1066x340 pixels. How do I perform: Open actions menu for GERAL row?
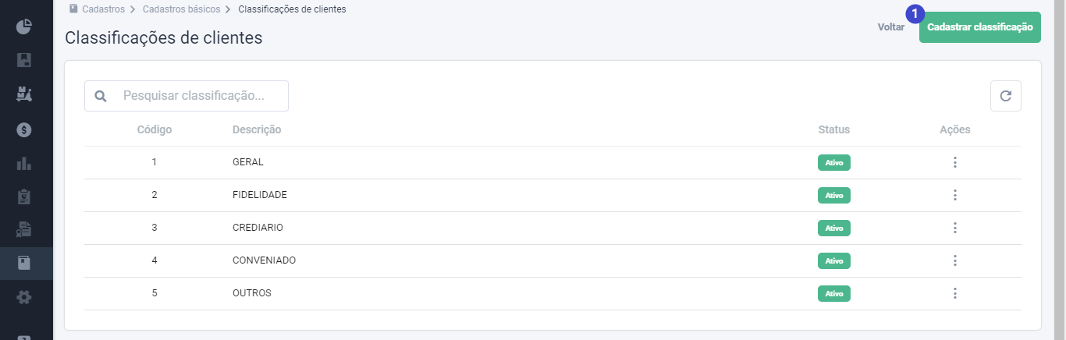(x=954, y=162)
